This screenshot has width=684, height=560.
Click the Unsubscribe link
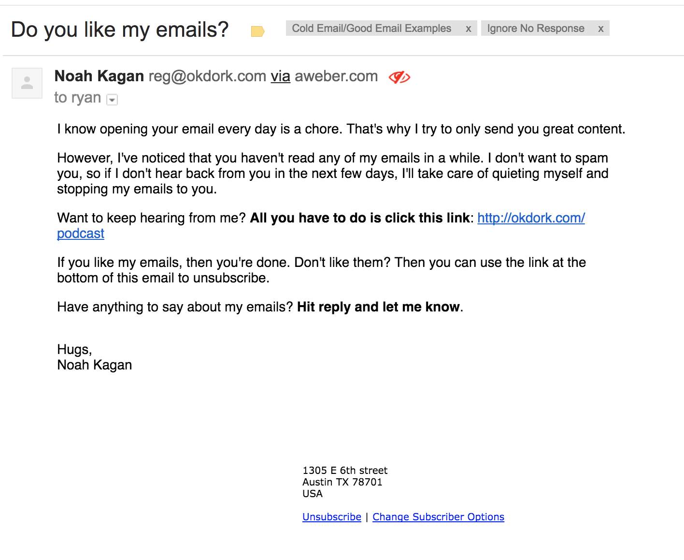click(x=331, y=517)
